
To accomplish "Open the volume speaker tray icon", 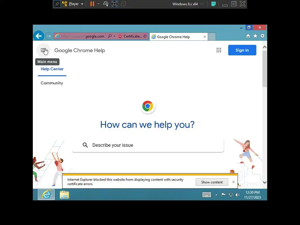I will (x=237, y=195).
